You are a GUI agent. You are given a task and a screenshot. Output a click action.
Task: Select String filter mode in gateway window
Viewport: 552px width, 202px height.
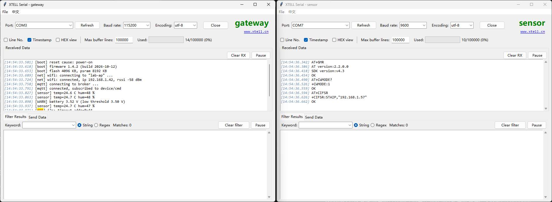pyautogui.click(x=79, y=125)
